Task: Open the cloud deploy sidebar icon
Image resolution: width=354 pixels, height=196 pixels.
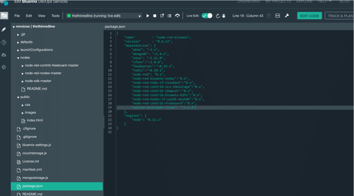Action: 4,55
